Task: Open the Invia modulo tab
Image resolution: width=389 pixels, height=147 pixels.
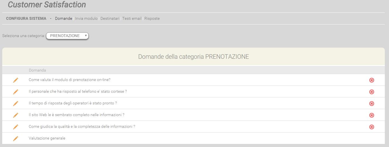Action: (86, 18)
